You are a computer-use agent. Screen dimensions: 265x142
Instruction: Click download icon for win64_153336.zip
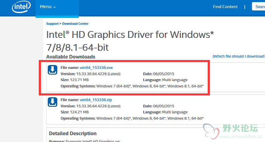[53, 102]
